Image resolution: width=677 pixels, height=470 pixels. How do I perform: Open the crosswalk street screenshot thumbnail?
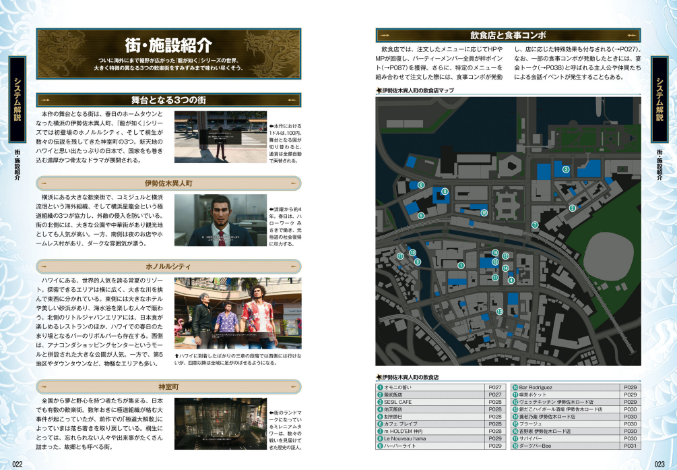(x=221, y=137)
